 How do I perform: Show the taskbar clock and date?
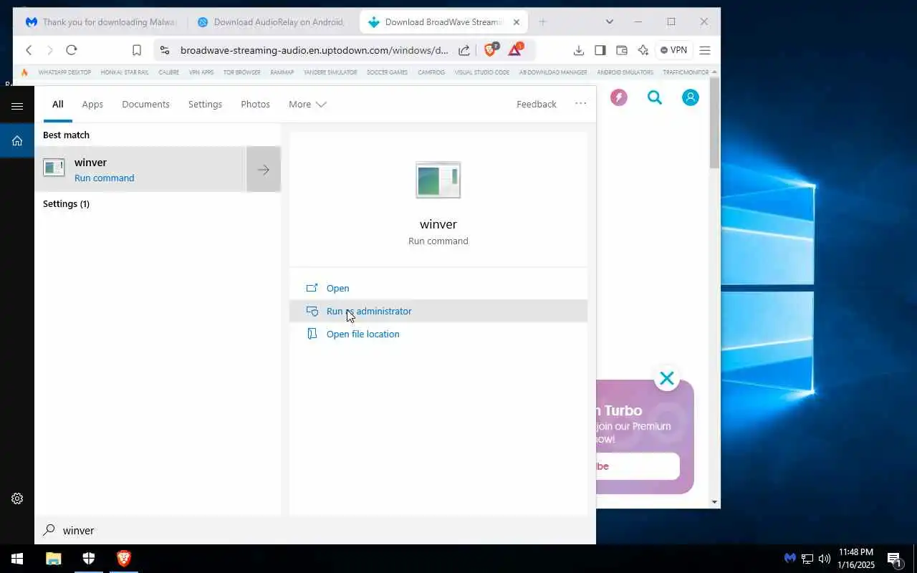[855, 559]
